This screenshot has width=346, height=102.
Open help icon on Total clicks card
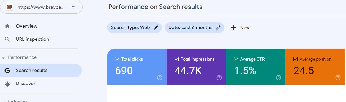click(160, 78)
